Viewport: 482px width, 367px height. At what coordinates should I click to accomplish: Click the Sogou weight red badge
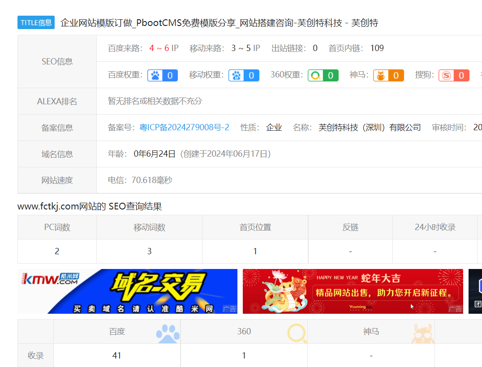[454, 76]
